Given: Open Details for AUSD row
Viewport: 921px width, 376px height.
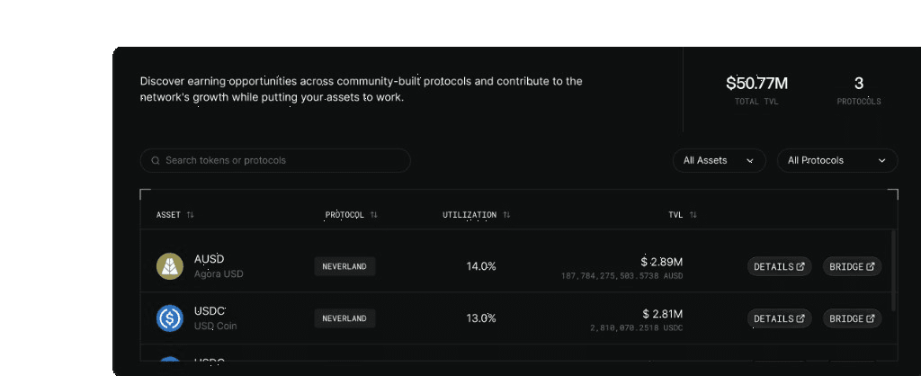Looking at the screenshot, I should [780, 266].
